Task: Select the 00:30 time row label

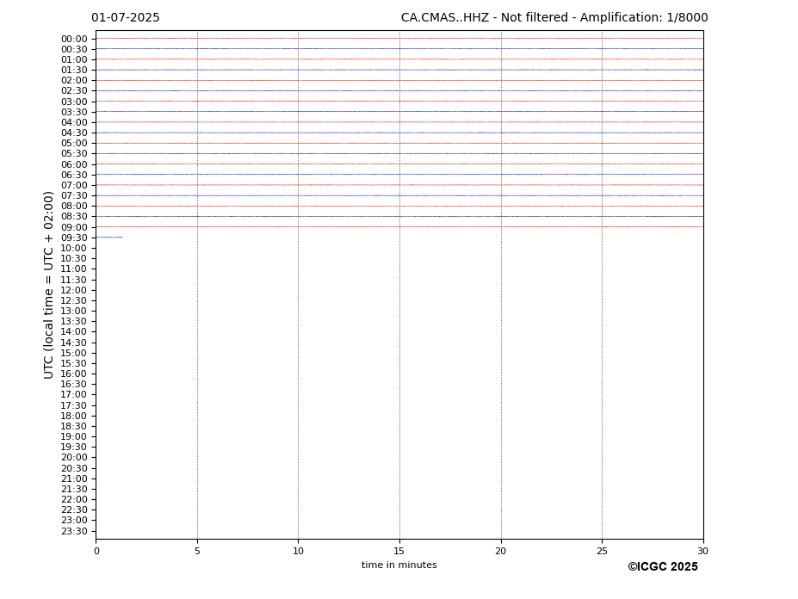Action: (x=74, y=49)
